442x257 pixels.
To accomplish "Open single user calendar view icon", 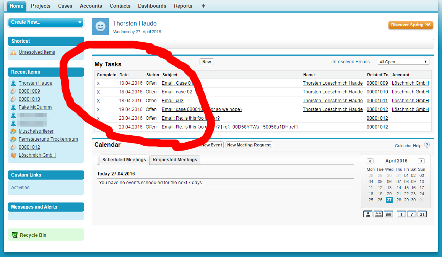I will (x=367, y=214).
